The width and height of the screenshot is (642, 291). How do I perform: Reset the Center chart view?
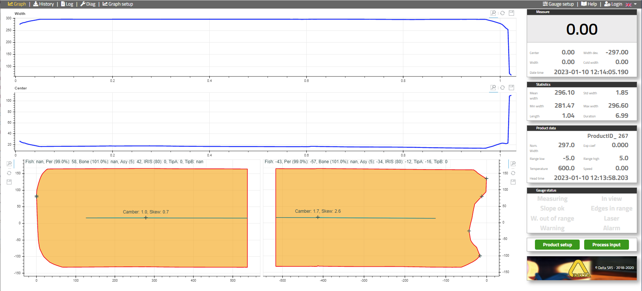coord(502,88)
